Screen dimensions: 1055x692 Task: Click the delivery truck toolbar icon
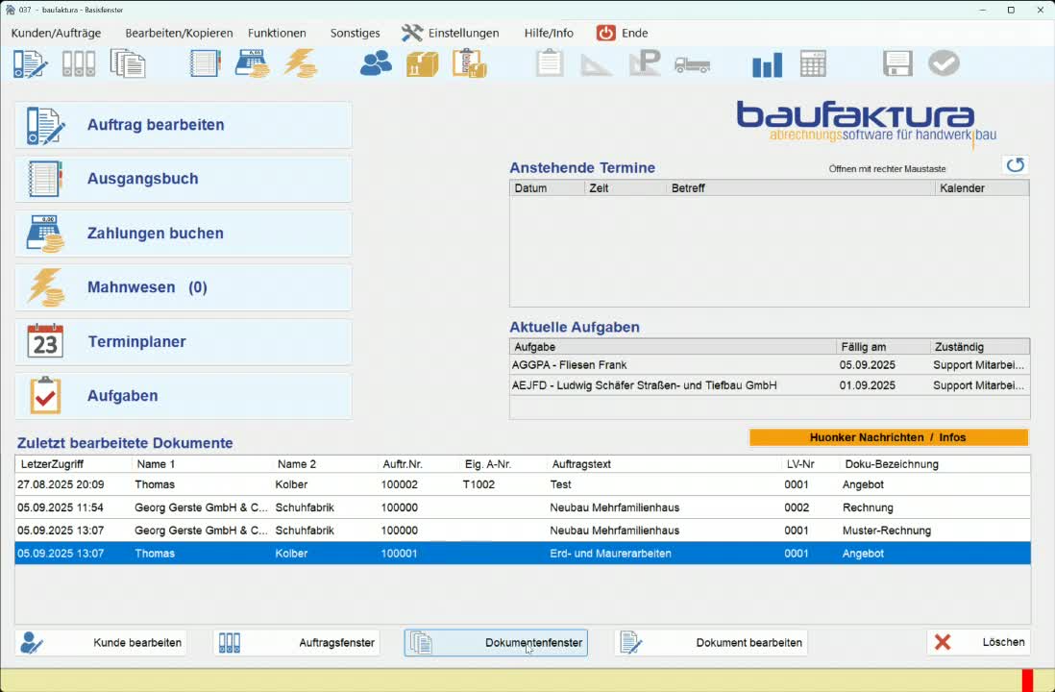pyautogui.click(x=693, y=64)
